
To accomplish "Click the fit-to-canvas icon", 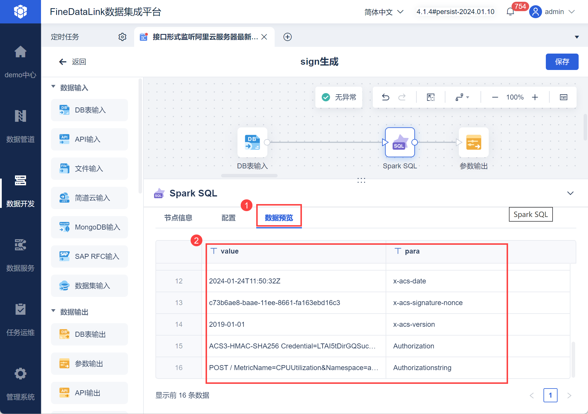I will point(431,97).
